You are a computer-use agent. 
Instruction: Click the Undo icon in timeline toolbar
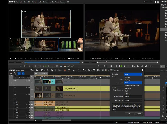73,70
